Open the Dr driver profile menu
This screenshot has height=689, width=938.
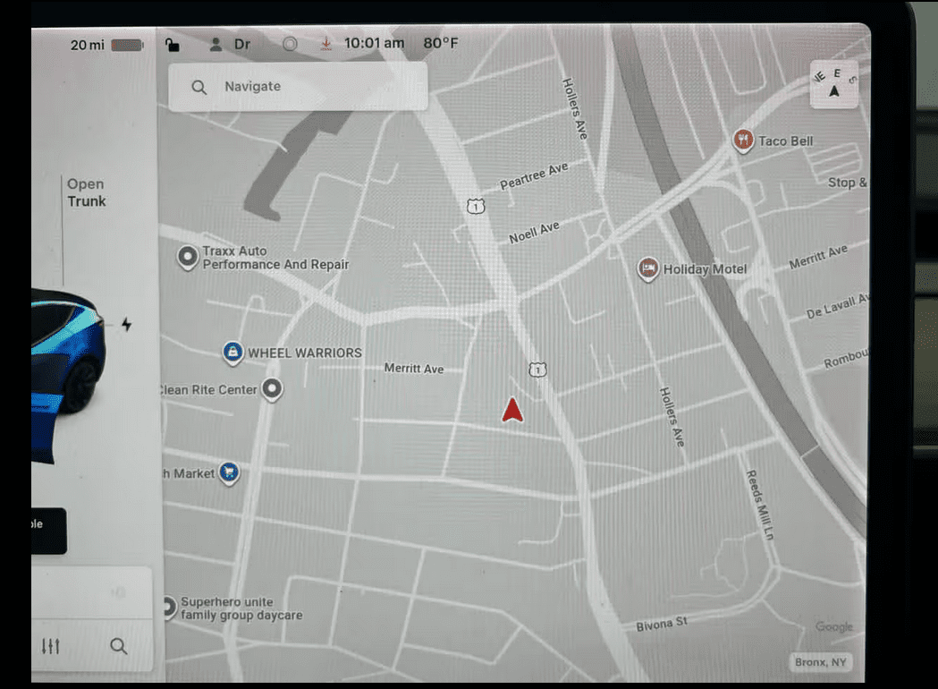tap(230, 44)
